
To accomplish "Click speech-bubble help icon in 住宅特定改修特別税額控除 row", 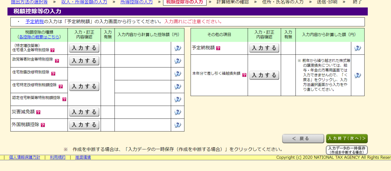I will point(178,86).
